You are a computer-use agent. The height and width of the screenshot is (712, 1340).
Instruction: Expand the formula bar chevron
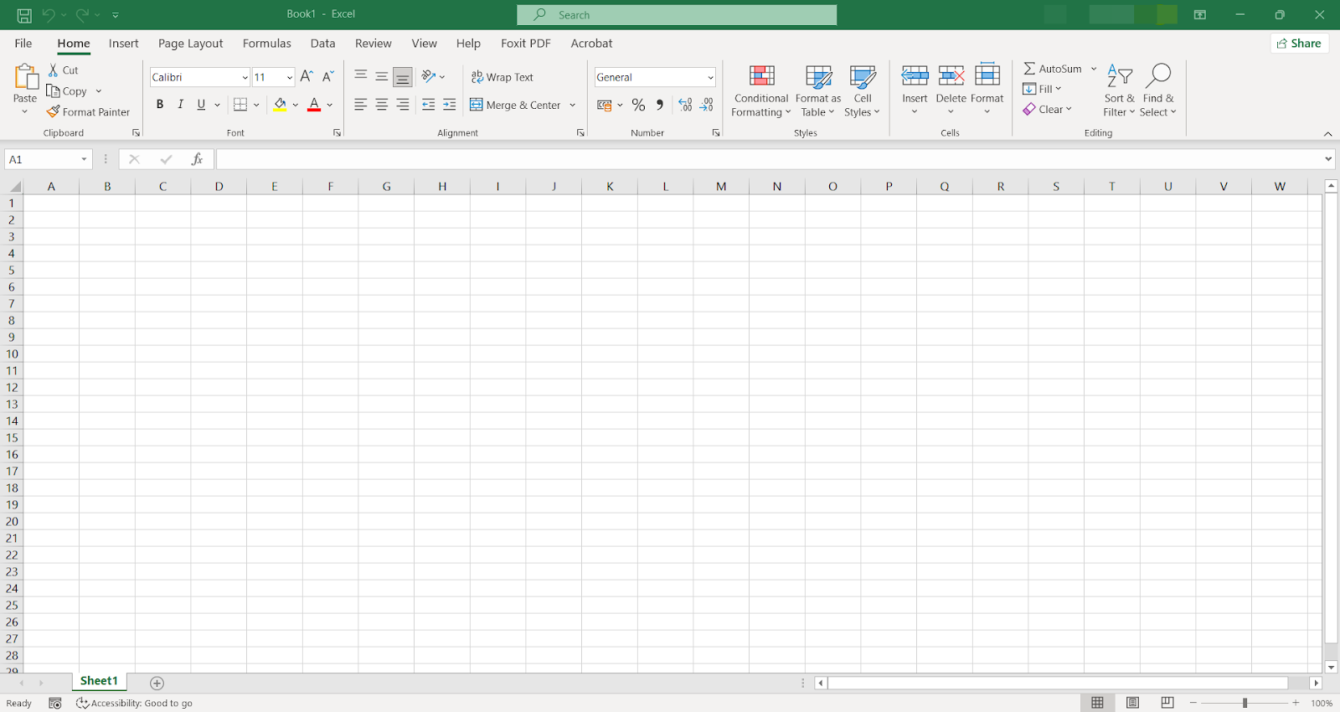1328,159
